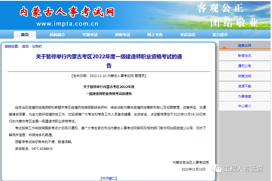Click the phone number 0471-6288819
The height and width of the screenshot is (181, 272).
42,149
